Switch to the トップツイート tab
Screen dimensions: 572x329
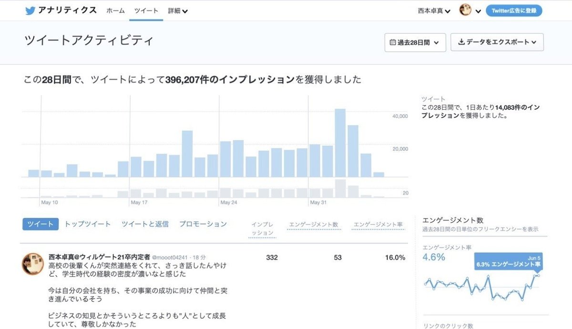coord(86,223)
